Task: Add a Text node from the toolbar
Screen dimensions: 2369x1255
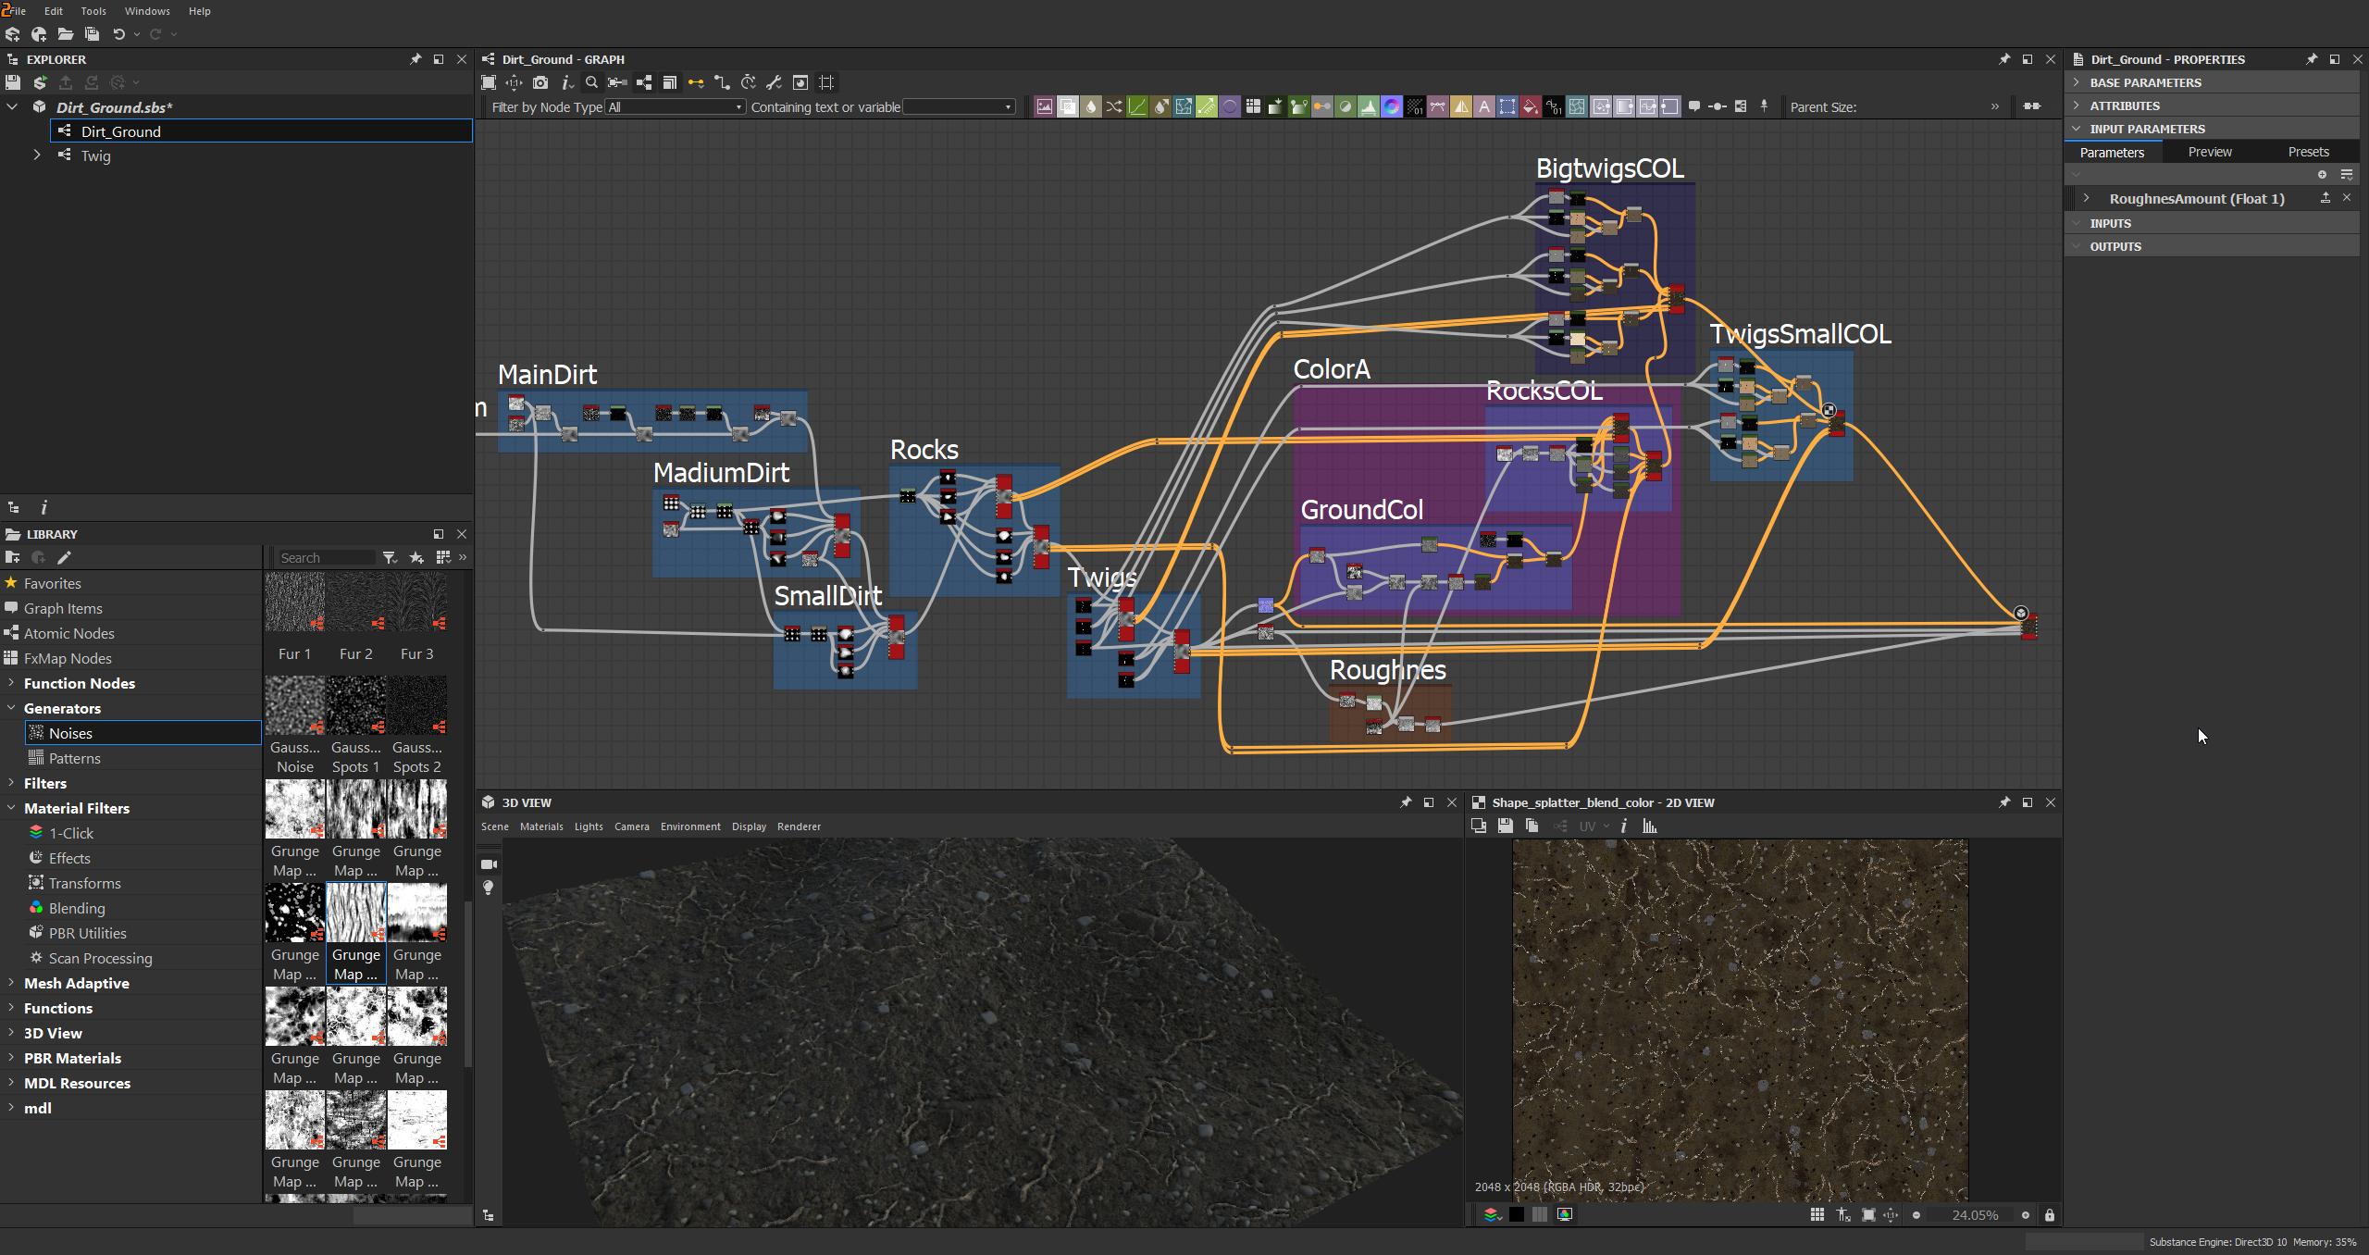Action: [1484, 107]
